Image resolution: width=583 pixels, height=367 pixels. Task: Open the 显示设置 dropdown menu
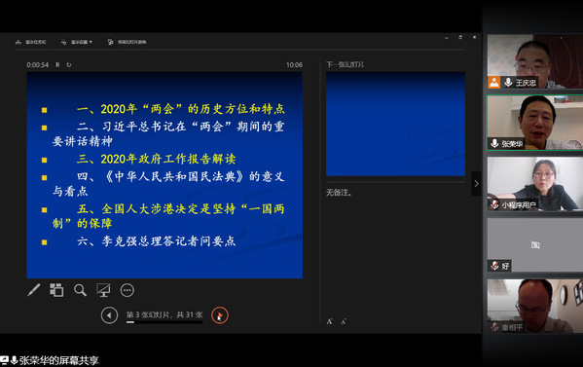click(x=77, y=42)
